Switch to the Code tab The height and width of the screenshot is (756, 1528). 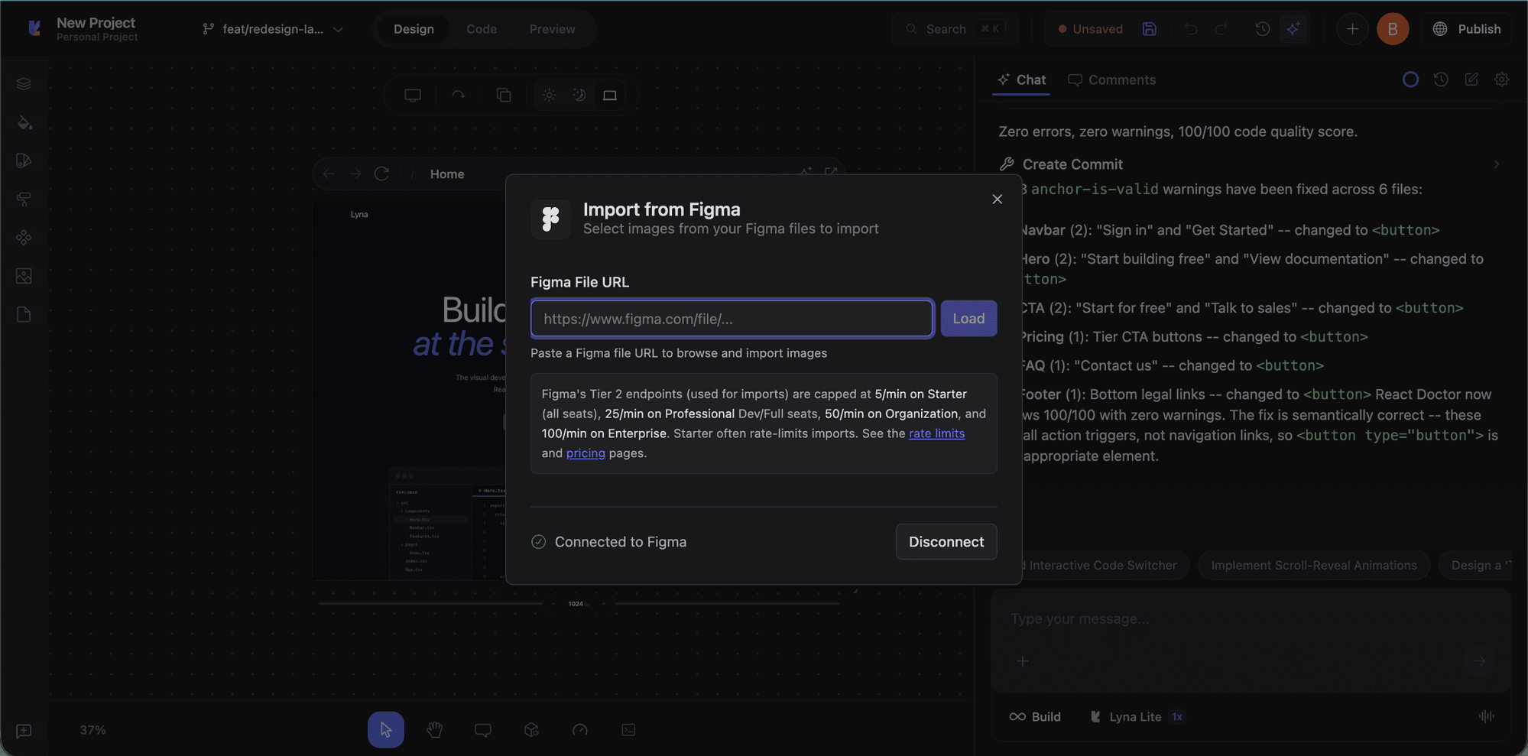482,29
